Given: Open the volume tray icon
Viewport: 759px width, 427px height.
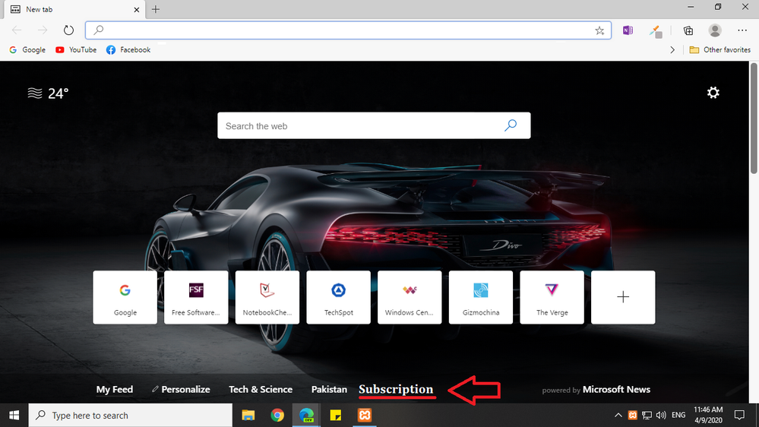Looking at the screenshot, I should (661, 416).
